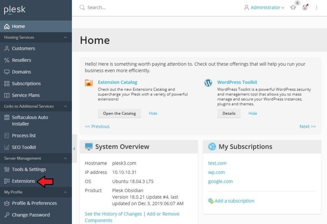Open the Customers page from the sidebar
The image size is (327, 224).
[x=23, y=48]
